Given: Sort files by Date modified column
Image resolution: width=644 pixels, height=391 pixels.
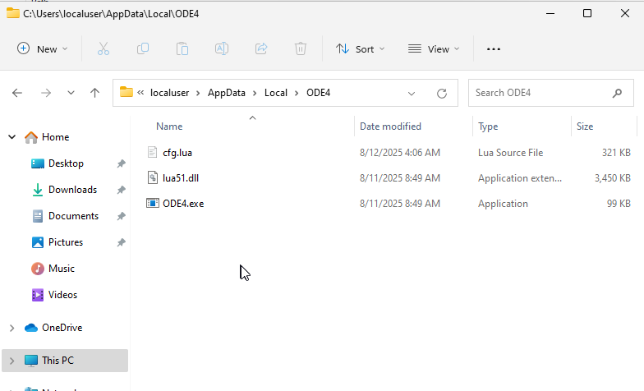Looking at the screenshot, I should tap(390, 126).
